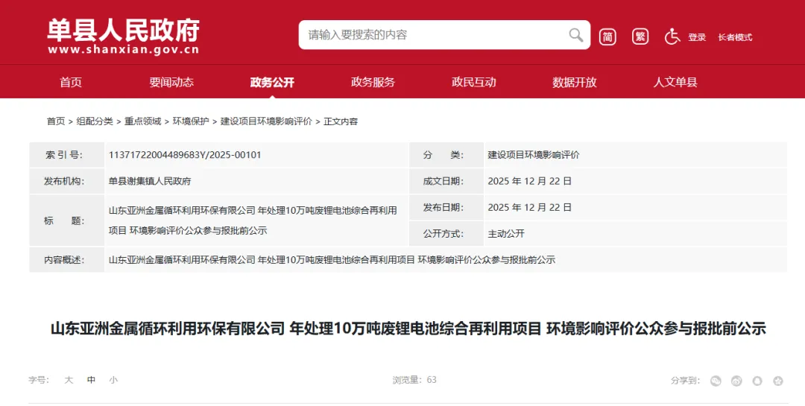The width and height of the screenshot is (805, 406).
Task: Share to WeChat icon
Action: point(716,381)
